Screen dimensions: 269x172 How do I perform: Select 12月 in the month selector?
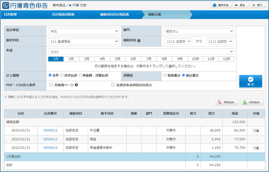[227, 59]
